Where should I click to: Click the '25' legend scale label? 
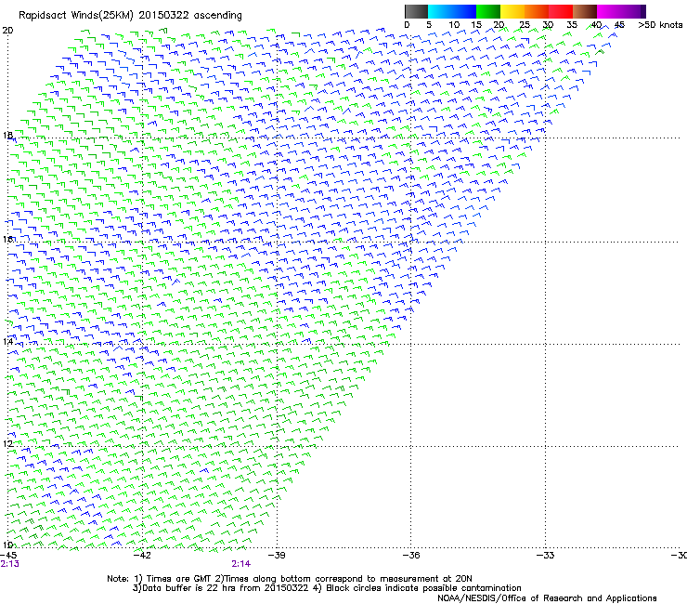525,25
